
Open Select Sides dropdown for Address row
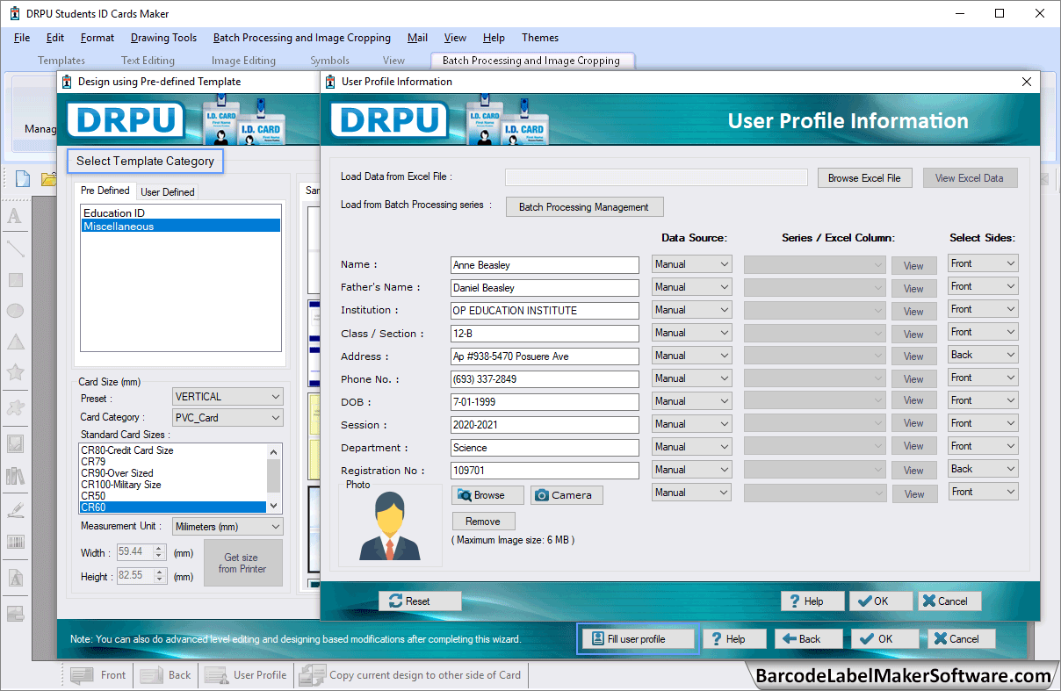pyautogui.click(x=983, y=355)
